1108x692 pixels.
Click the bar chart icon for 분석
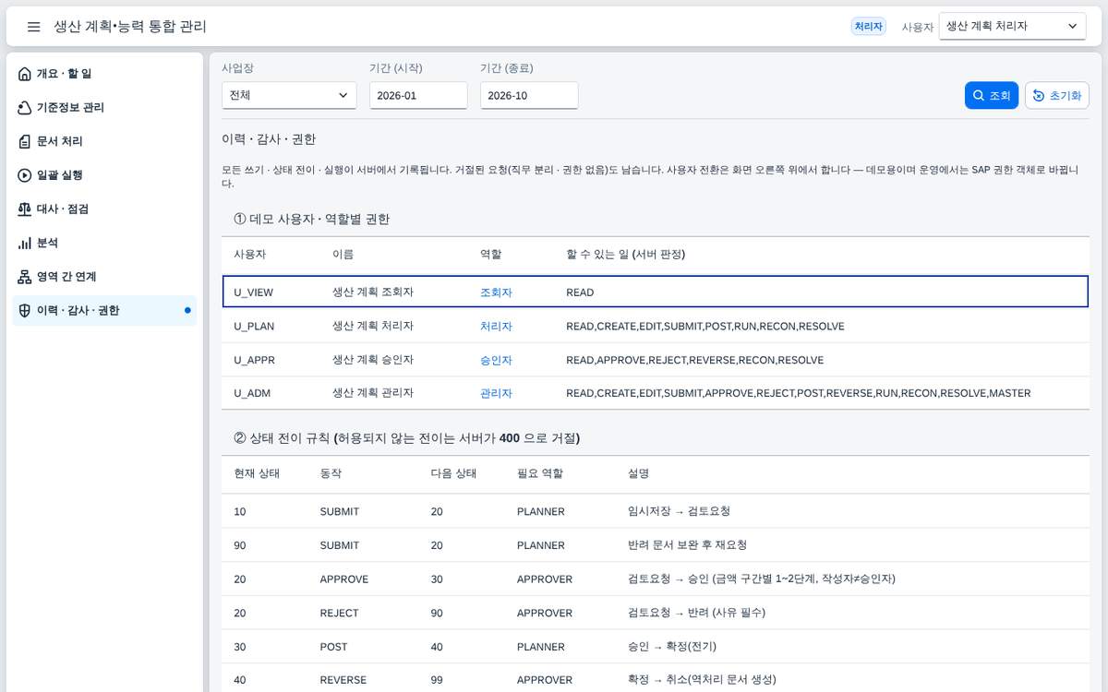25,243
